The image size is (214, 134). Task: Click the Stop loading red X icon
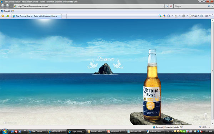tap(171, 6)
